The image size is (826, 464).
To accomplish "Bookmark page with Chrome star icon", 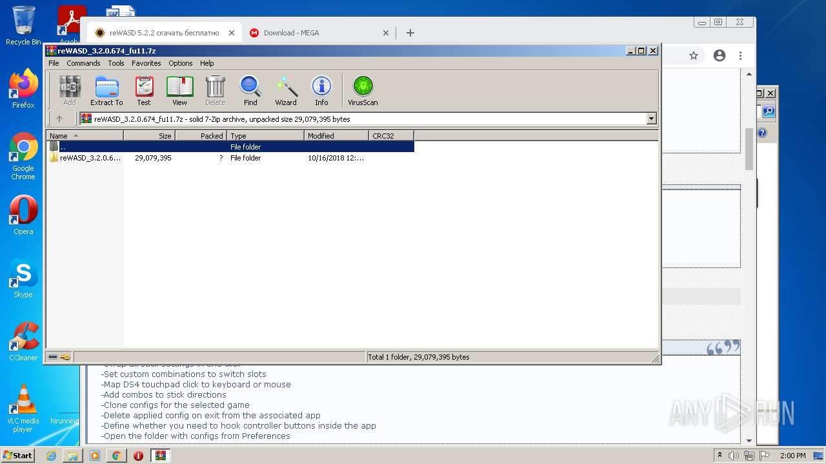I will pyautogui.click(x=694, y=56).
